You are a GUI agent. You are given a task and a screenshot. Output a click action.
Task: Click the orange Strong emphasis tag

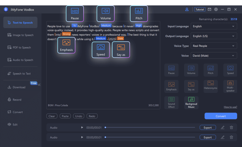[66, 34]
